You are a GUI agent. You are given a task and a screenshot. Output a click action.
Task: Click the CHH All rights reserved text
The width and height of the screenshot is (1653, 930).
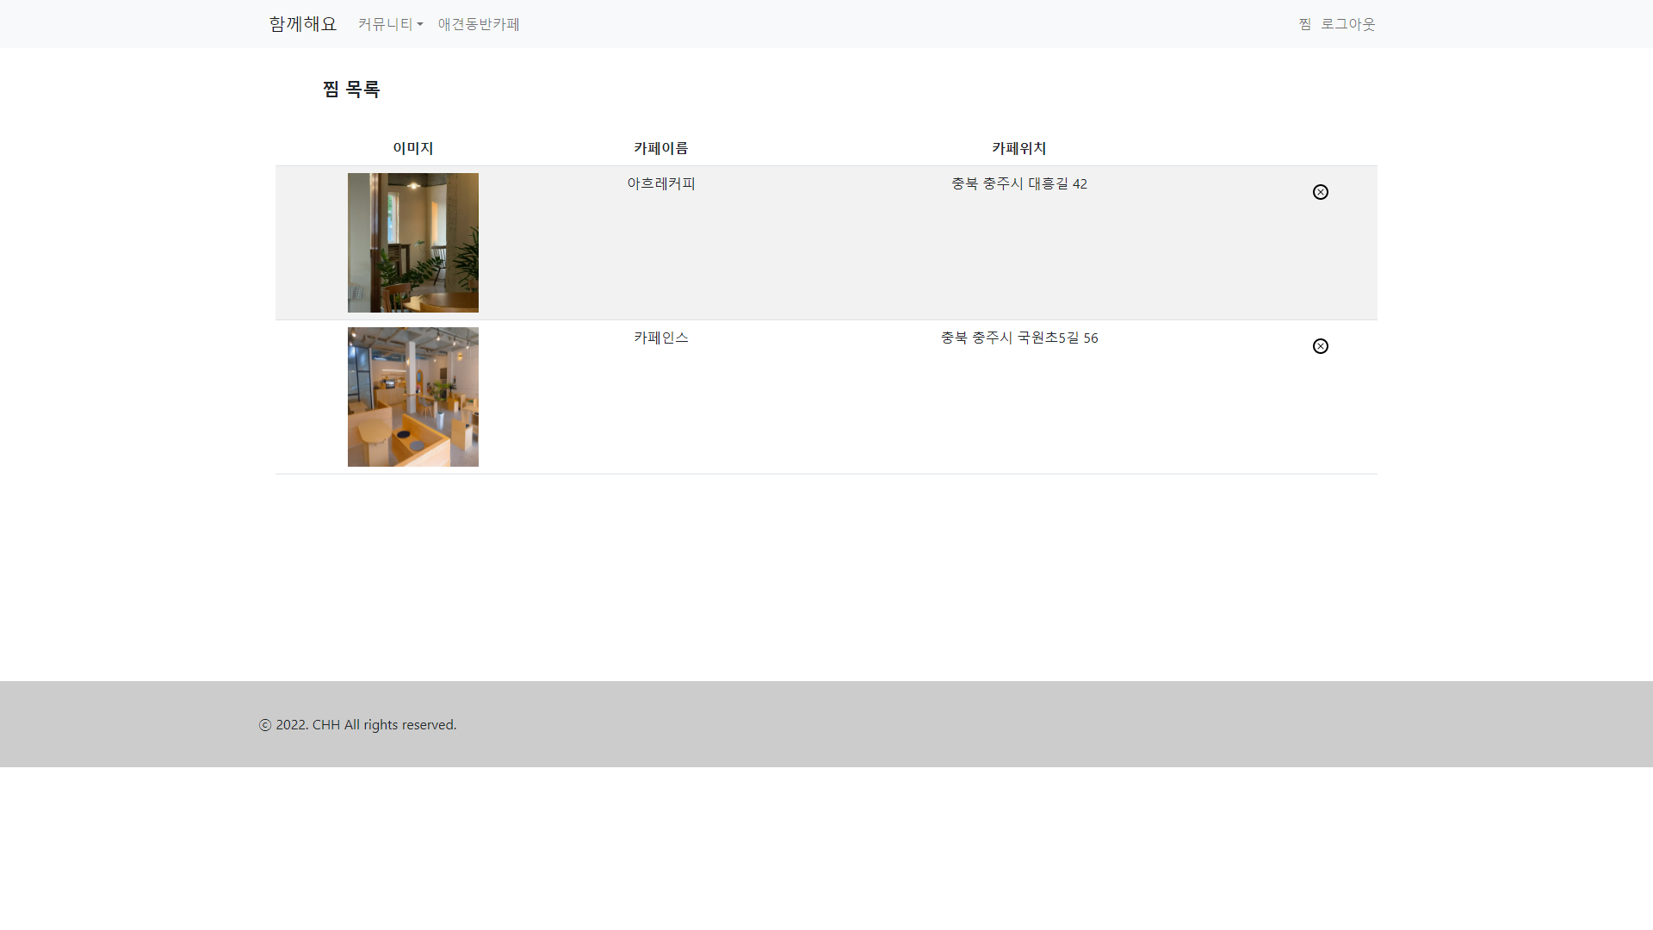pyautogui.click(x=384, y=725)
